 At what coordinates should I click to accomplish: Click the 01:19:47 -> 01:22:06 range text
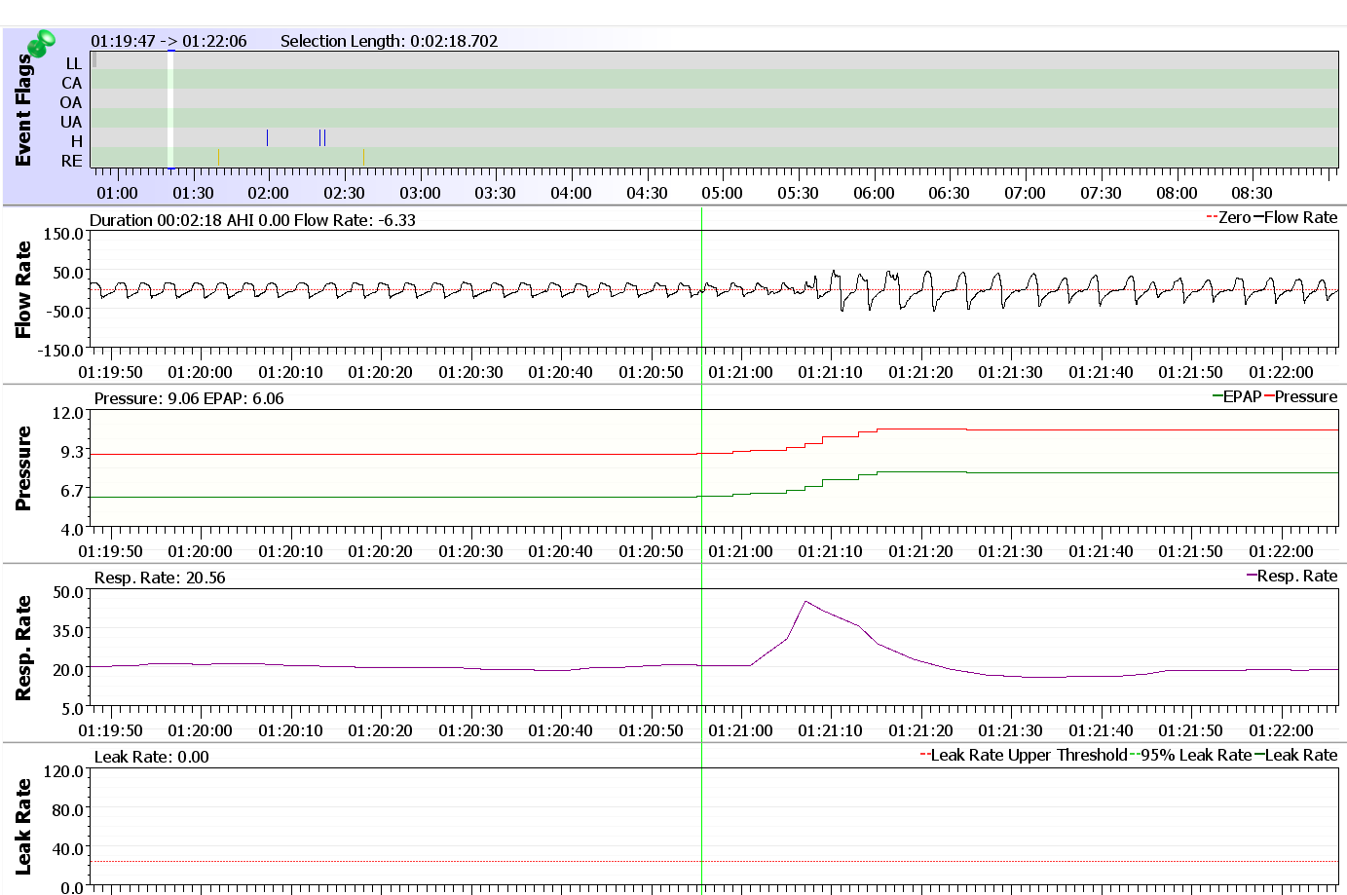tap(168, 41)
